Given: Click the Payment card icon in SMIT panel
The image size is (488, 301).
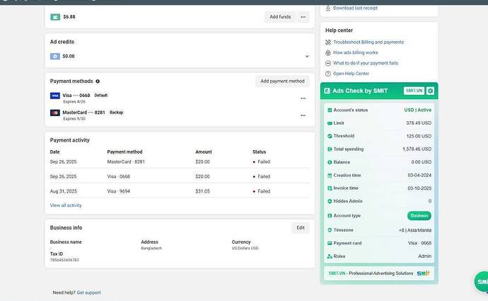Looking at the screenshot, I should (330, 243).
